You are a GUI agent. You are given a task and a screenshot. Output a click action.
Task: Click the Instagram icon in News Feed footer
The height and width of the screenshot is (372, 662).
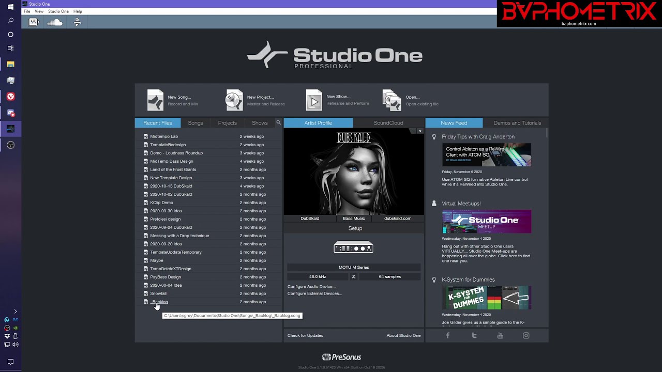click(526, 335)
